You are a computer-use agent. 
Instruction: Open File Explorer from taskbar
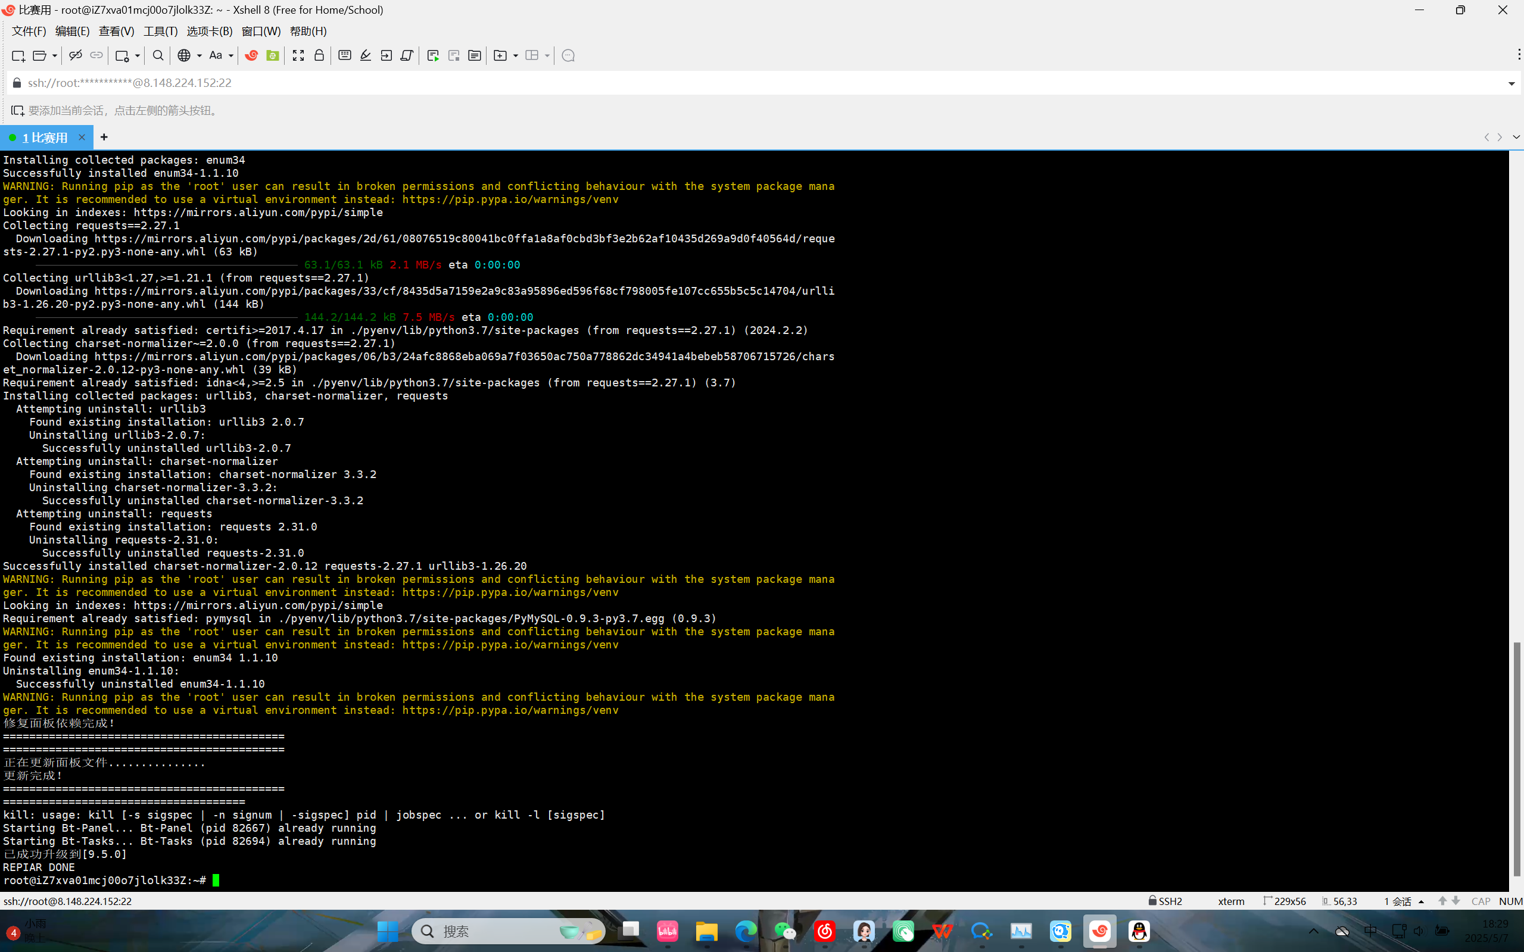pos(706,931)
